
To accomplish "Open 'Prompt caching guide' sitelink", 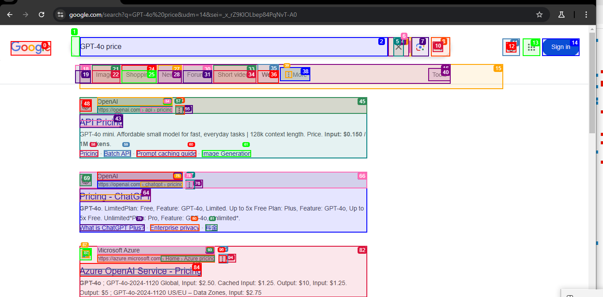I will point(166,154).
